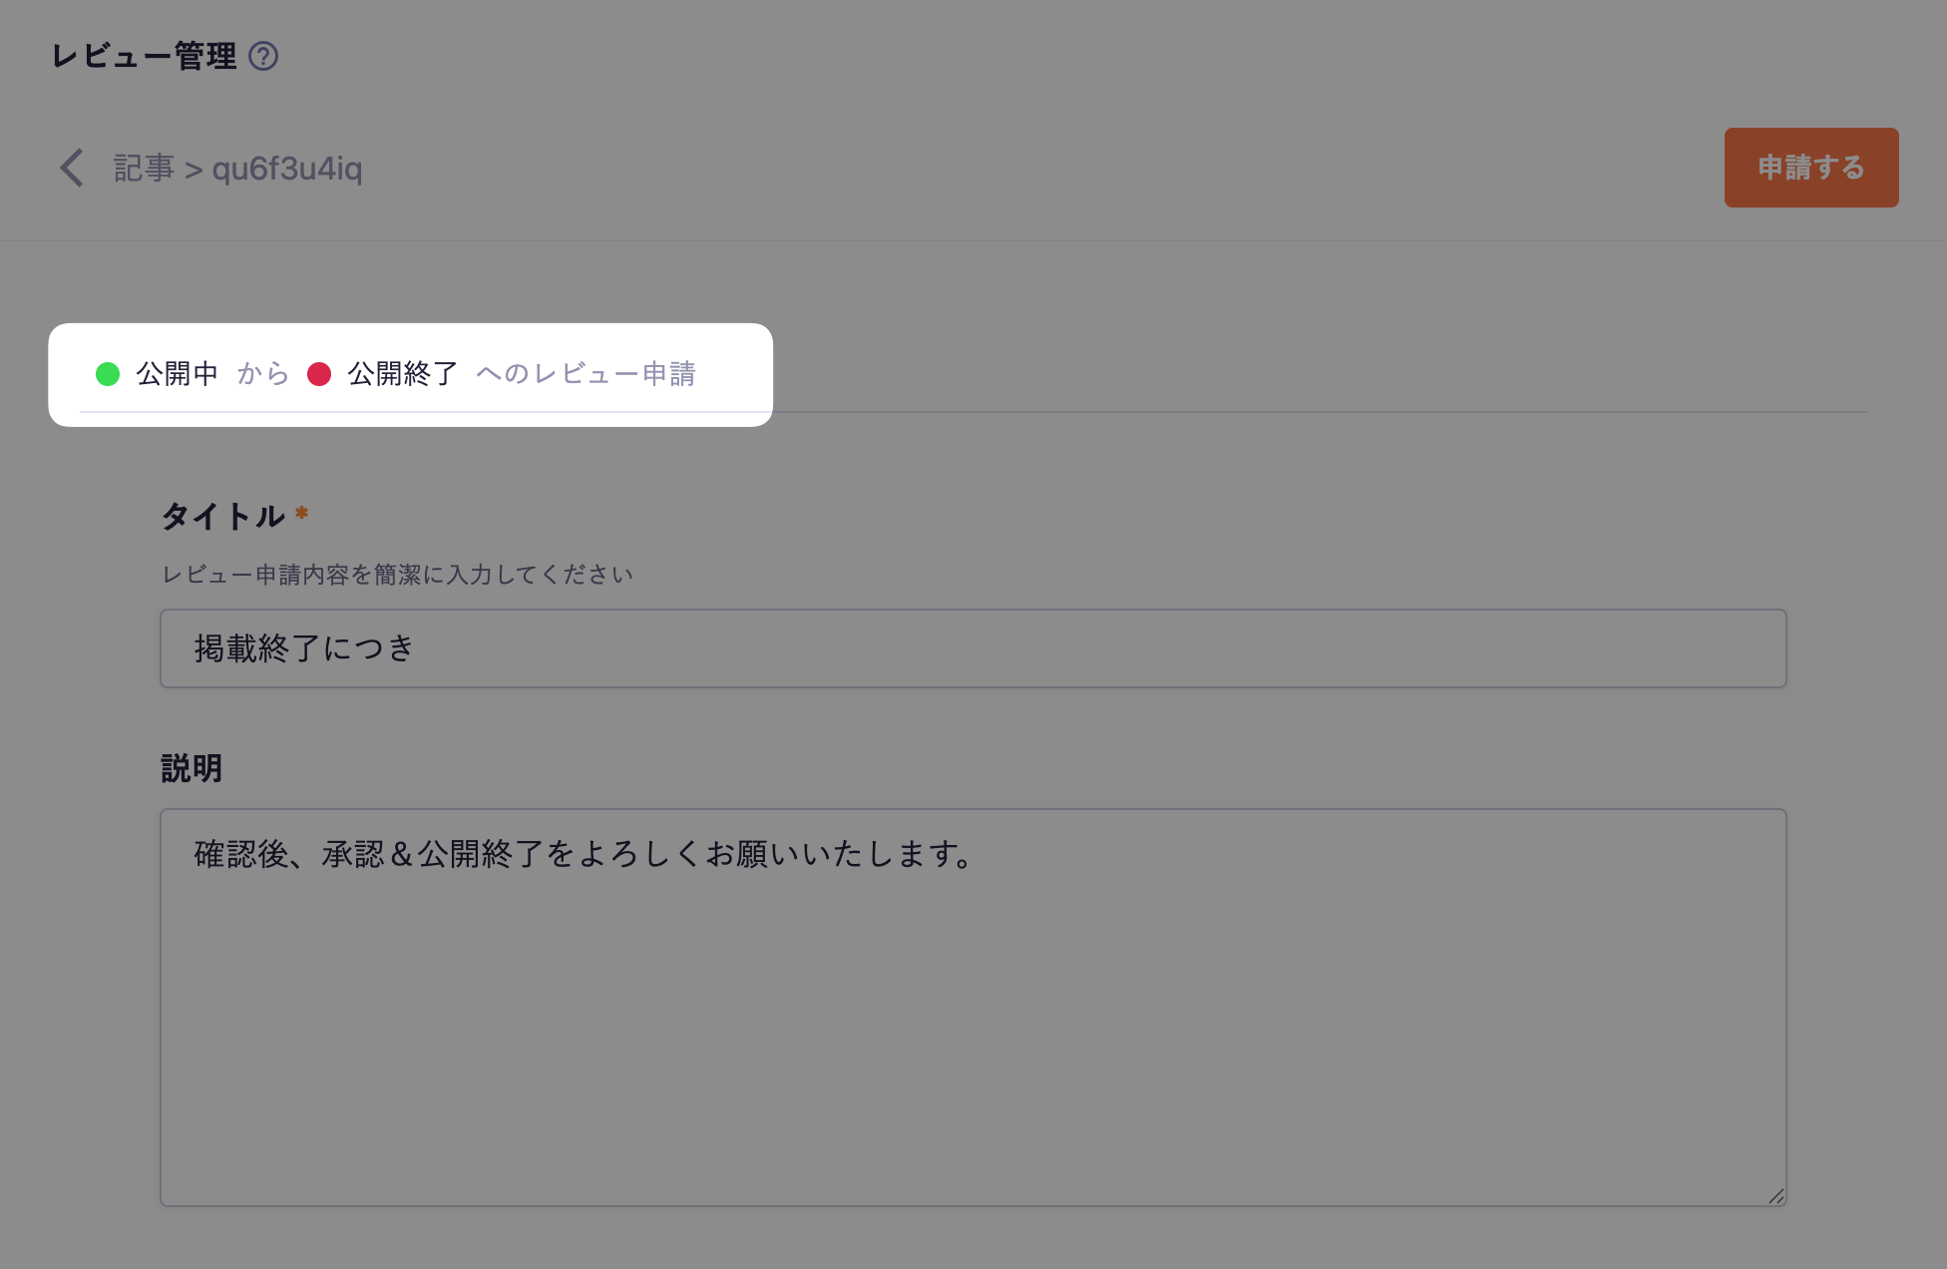Select the red status indicator before 公開終了
This screenshot has height=1269, width=1947.
pyautogui.click(x=320, y=374)
